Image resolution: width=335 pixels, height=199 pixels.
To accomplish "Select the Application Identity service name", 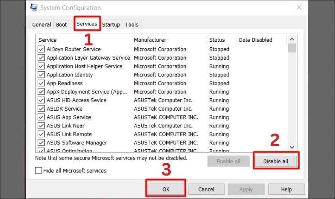I will [x=70, y=75].
